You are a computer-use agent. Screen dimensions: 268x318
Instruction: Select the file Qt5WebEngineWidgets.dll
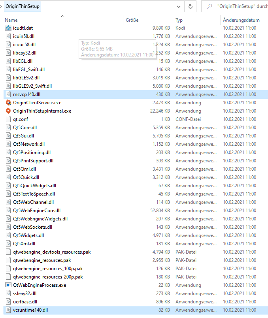(x=40, y=219)
